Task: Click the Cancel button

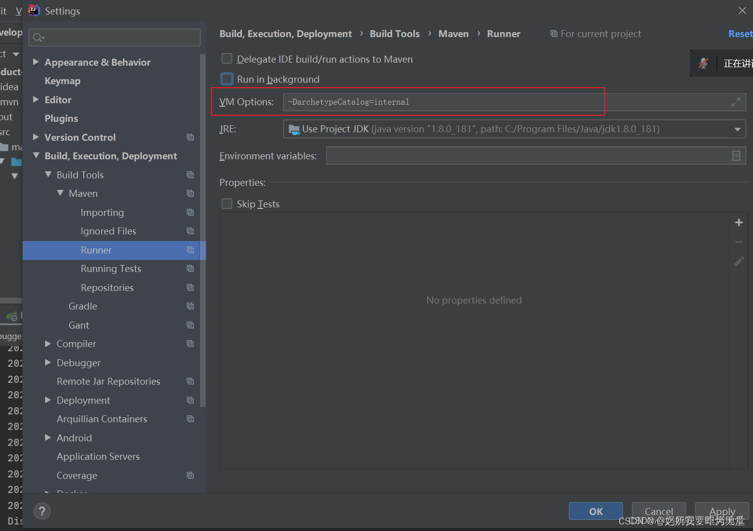Action: [659, 511]
